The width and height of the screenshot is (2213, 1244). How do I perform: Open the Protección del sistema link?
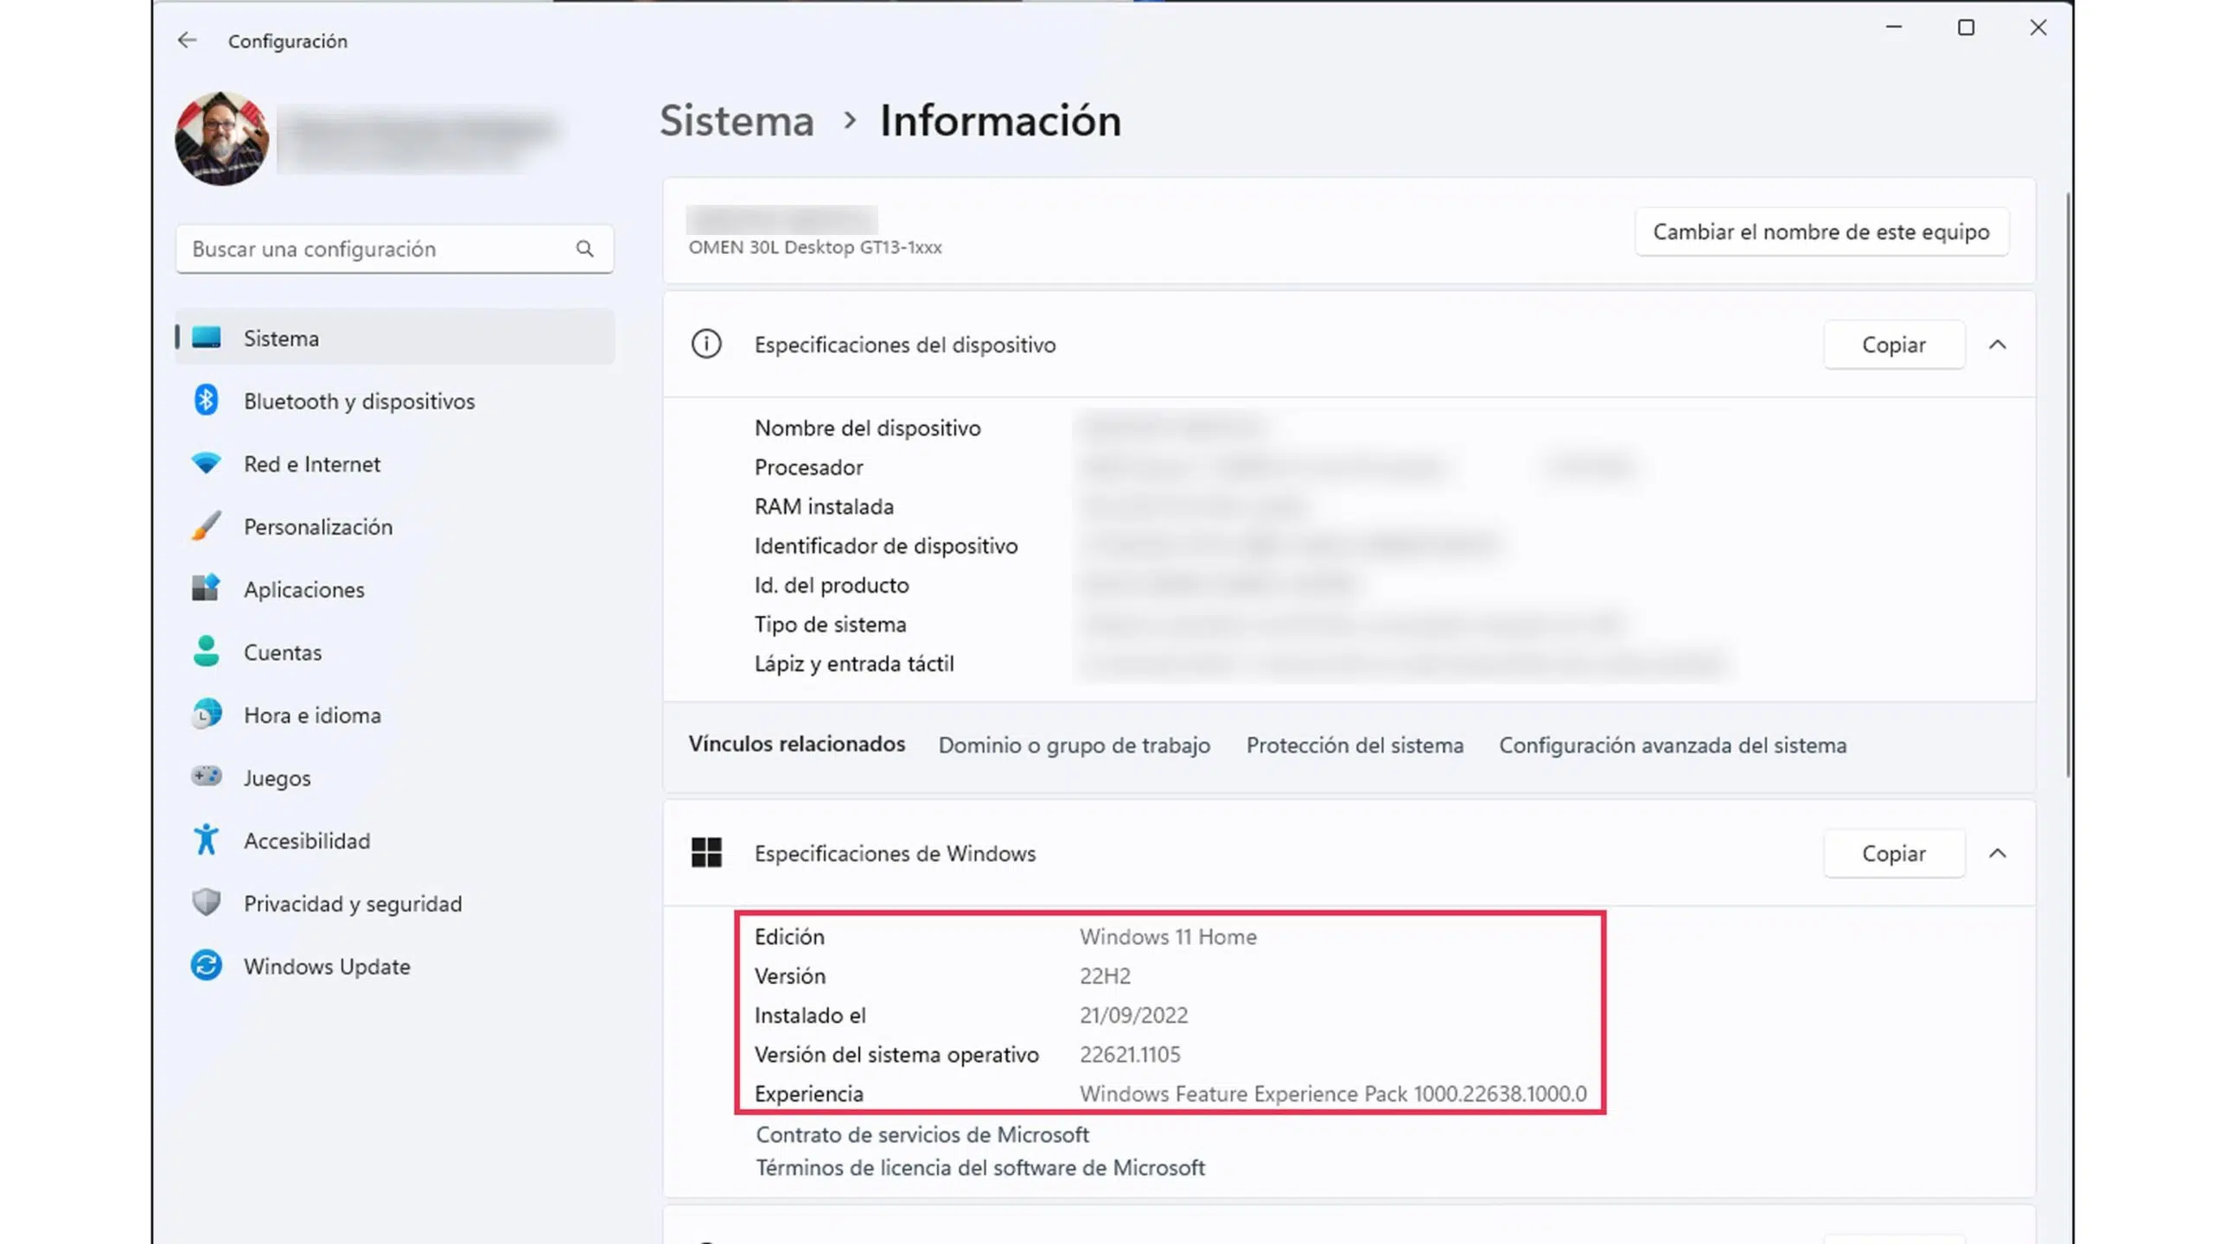coord(1355,745)
